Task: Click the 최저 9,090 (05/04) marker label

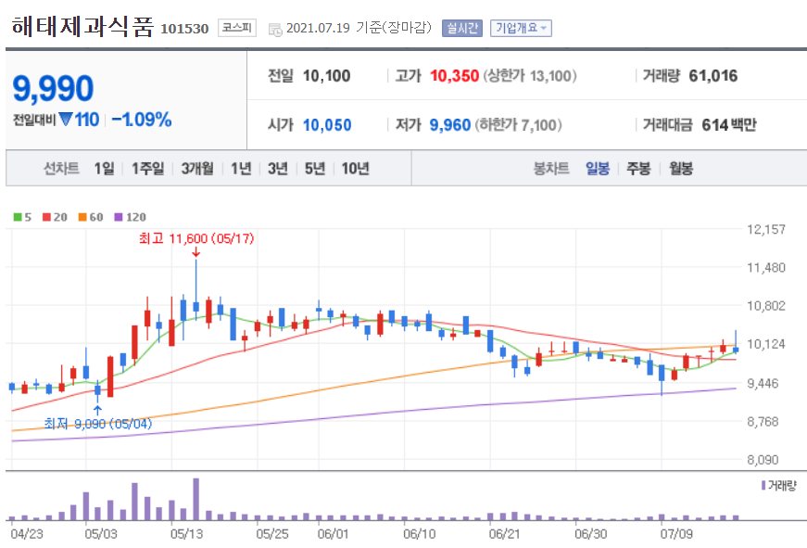Action: tap(98, 424)
